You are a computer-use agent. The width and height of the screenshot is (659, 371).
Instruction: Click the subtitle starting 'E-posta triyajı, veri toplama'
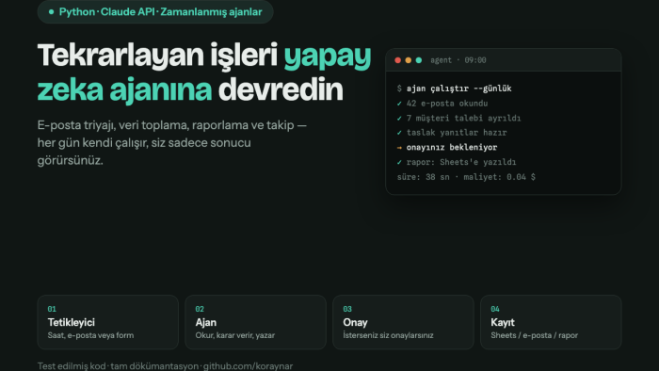click(172, 142)
